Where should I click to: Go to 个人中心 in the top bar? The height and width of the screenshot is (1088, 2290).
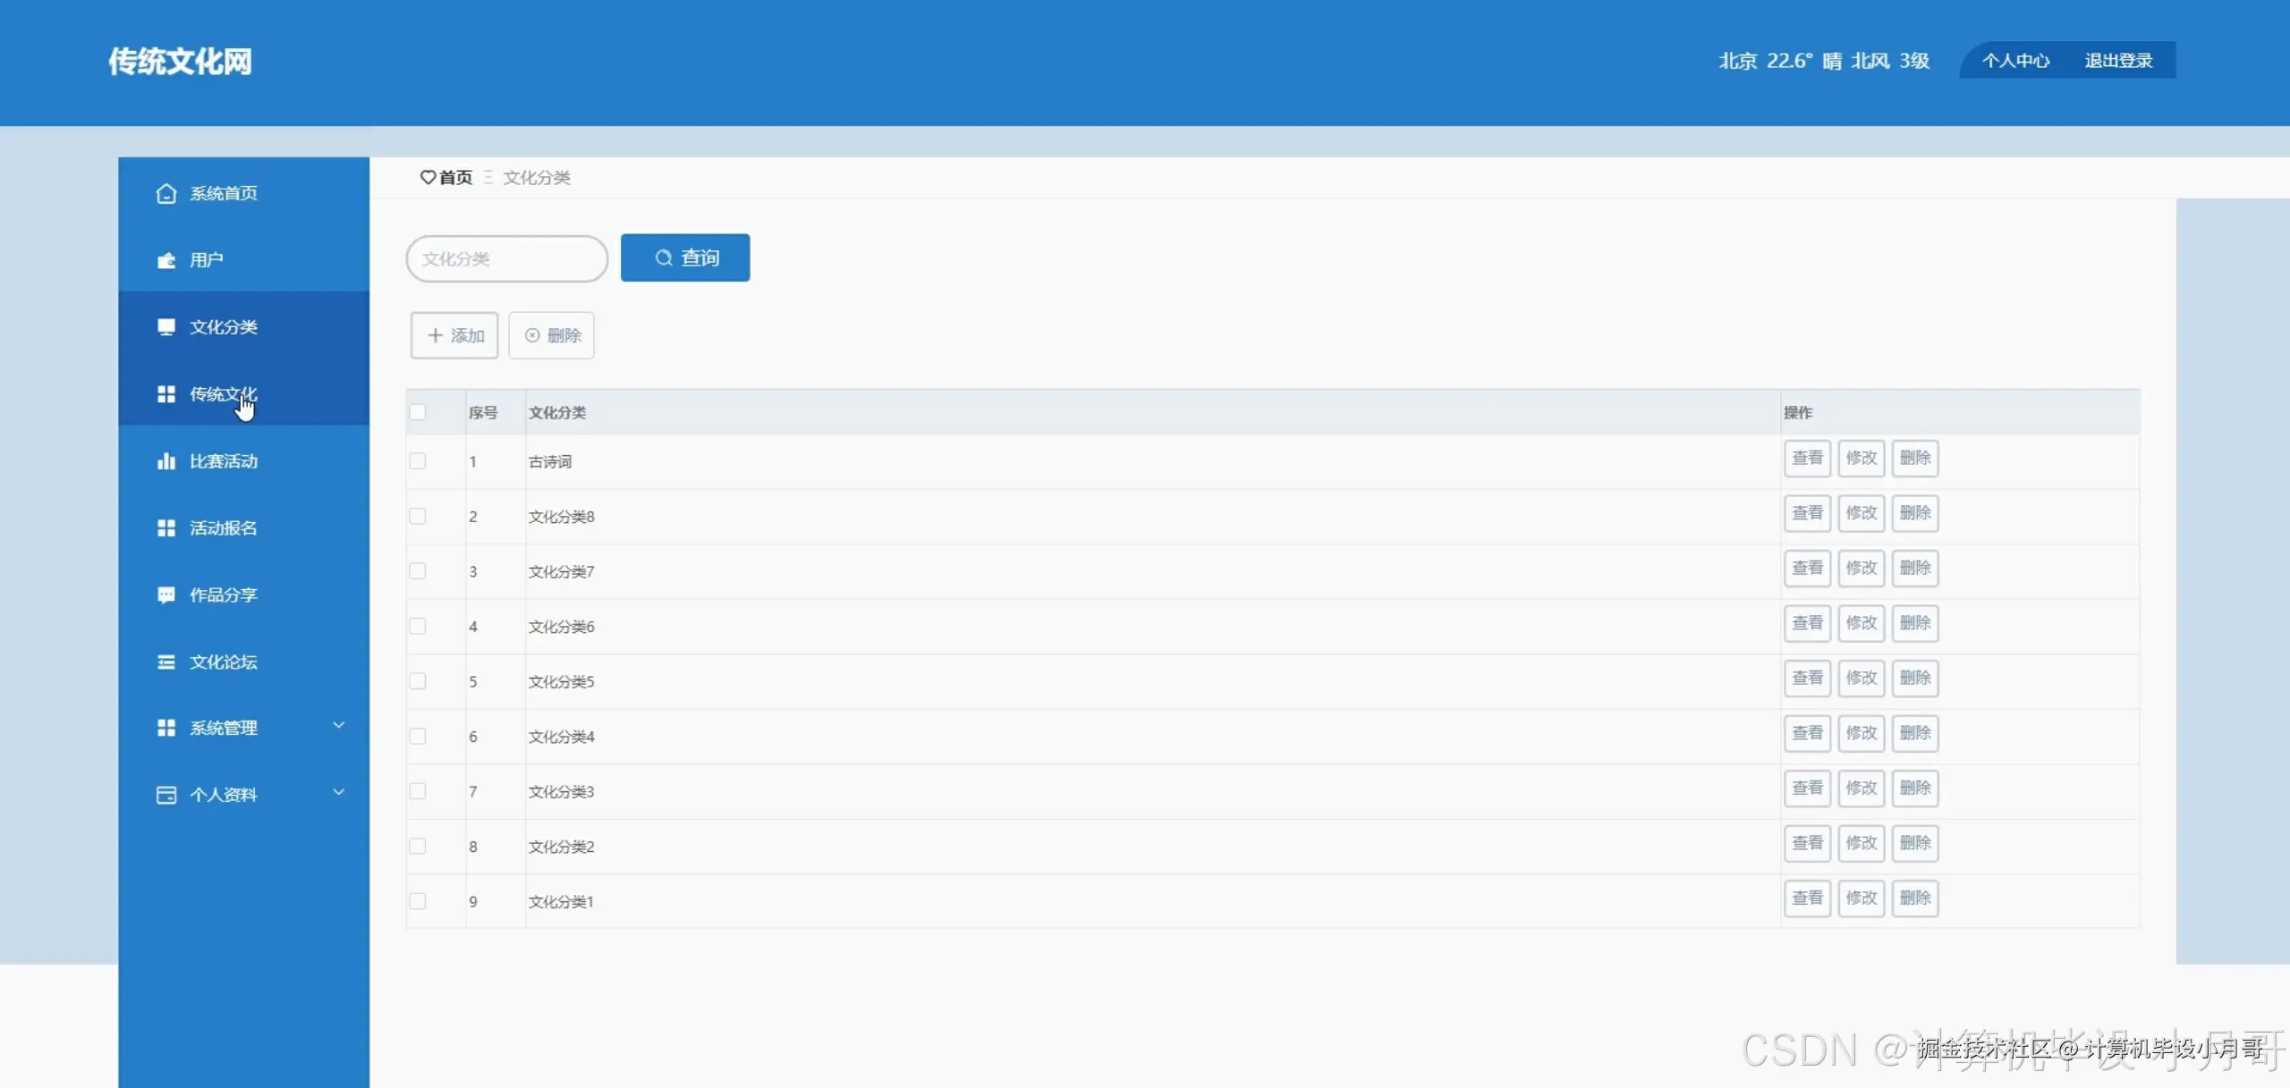point(2015,61)
